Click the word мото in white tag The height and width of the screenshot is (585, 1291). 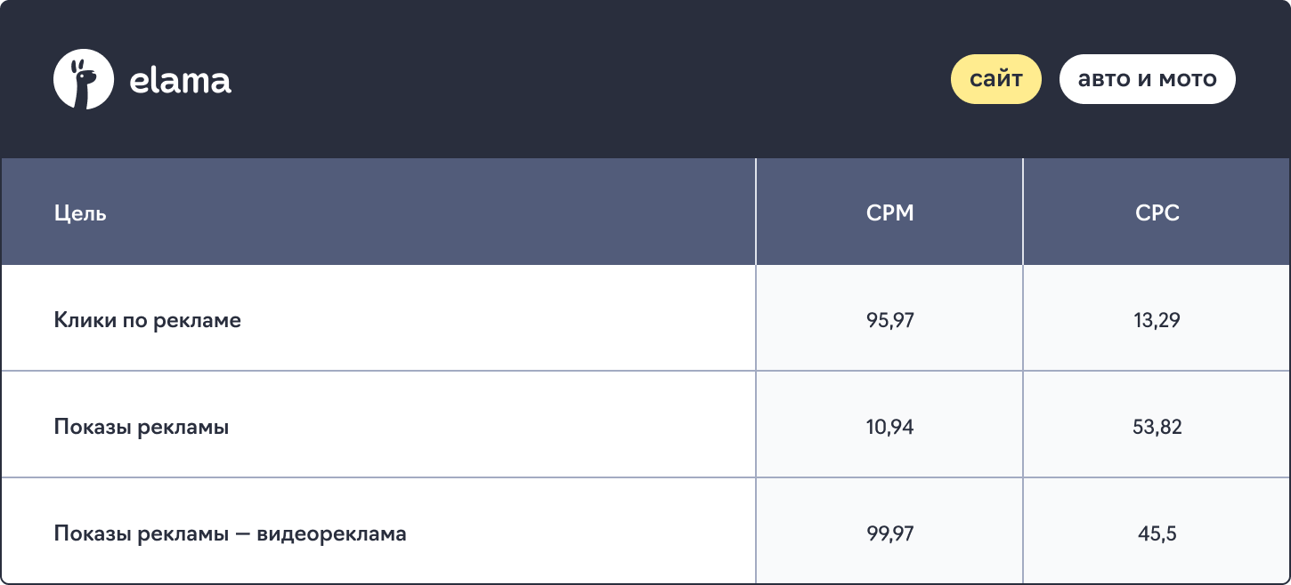[x=1188, y=79]
